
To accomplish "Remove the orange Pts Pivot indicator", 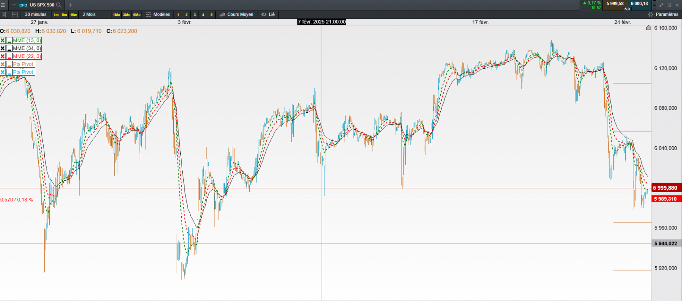I will point(3,64).
